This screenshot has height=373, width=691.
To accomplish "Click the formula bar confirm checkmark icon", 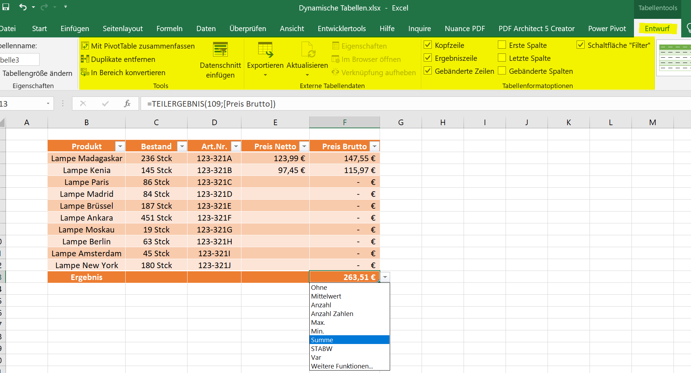I will (105, 103).
